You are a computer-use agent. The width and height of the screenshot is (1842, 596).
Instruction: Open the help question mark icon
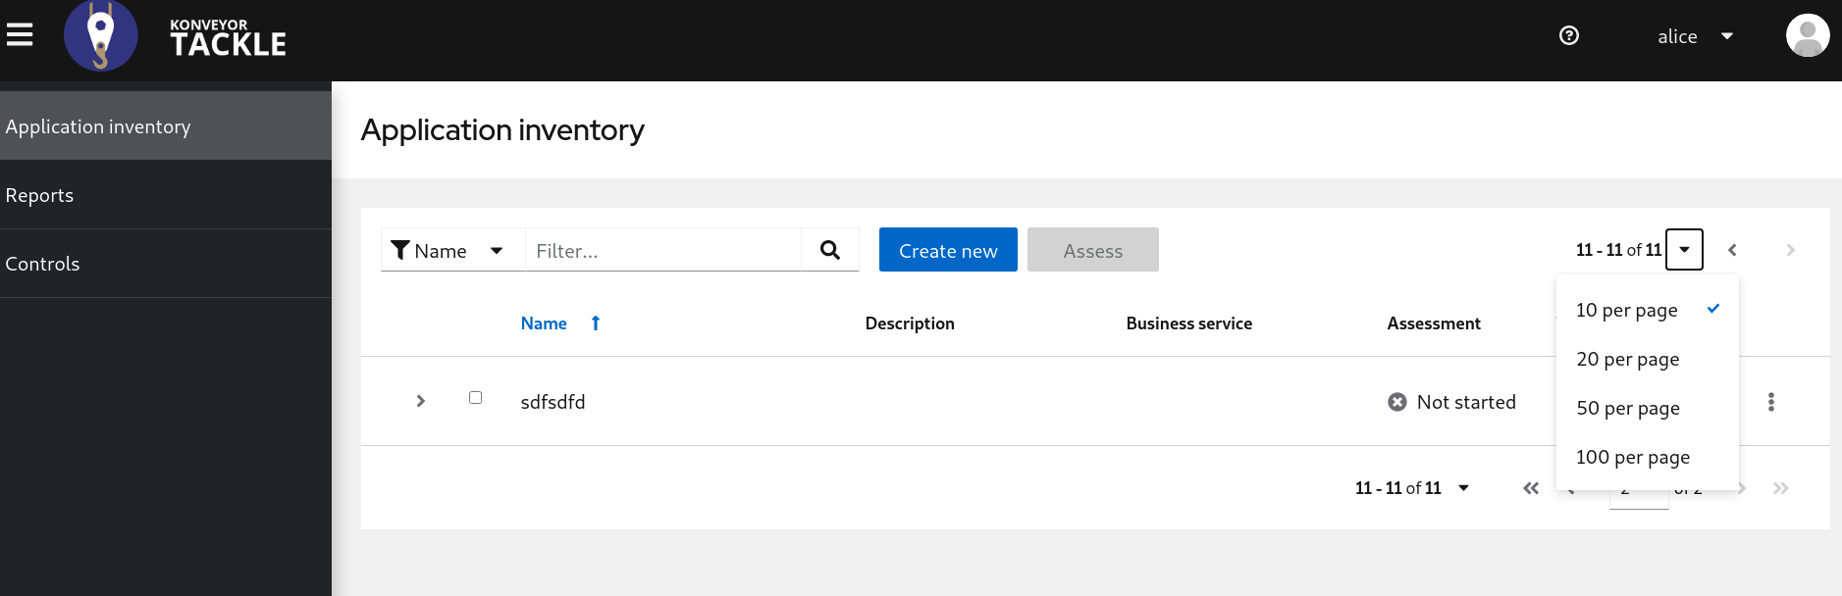[x=1569, y=35]
